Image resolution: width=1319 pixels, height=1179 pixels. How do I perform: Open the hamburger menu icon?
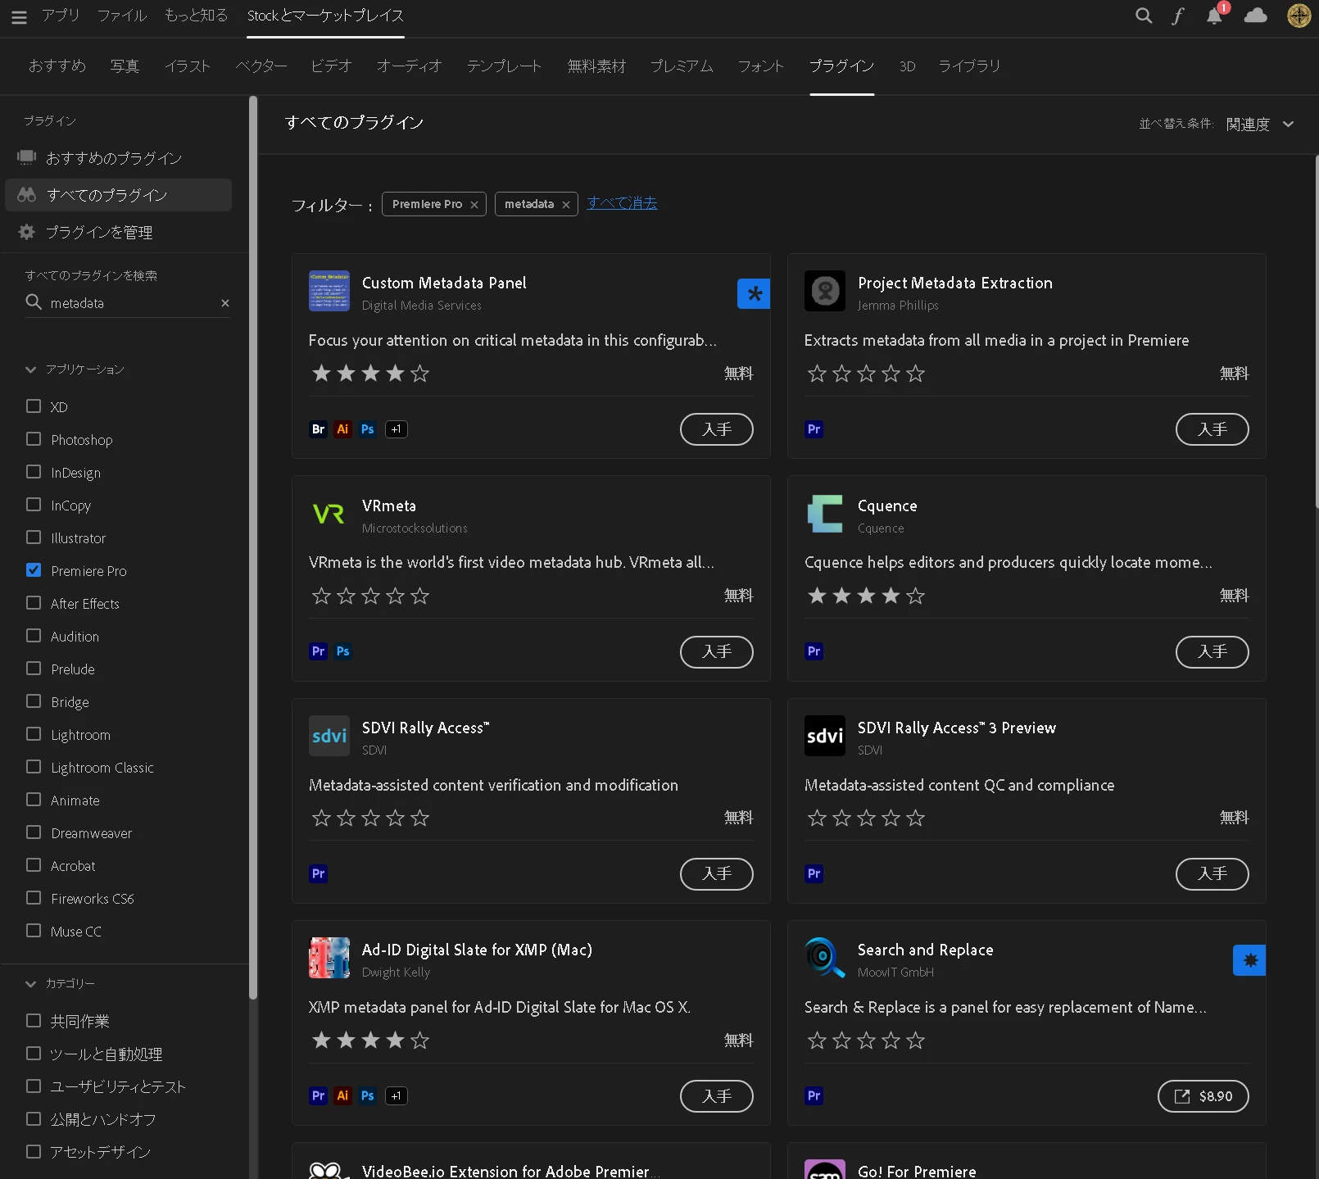tap(19, 16)
